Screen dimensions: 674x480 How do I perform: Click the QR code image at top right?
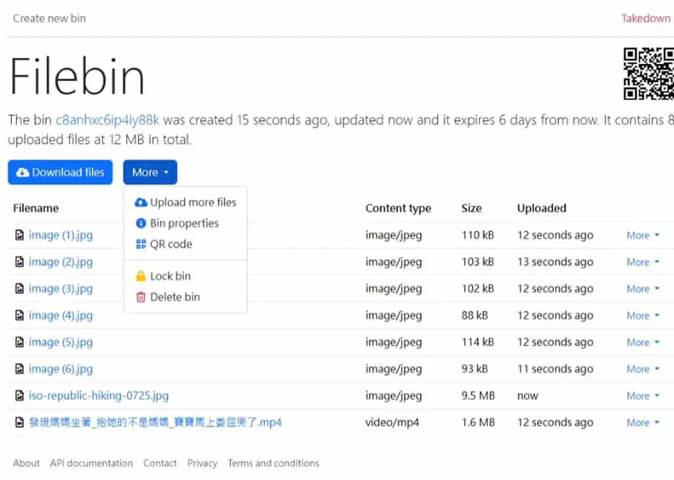tap(648, 74)
